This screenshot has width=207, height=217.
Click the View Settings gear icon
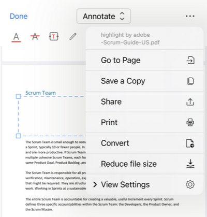point(190,184)
